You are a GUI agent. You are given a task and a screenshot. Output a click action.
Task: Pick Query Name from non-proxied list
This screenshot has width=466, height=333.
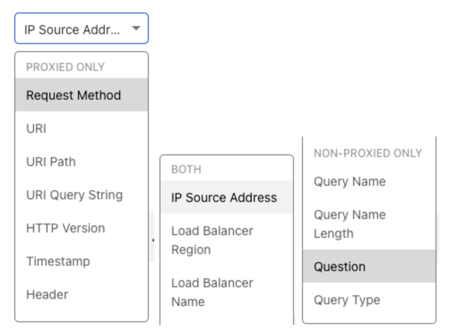349,182
